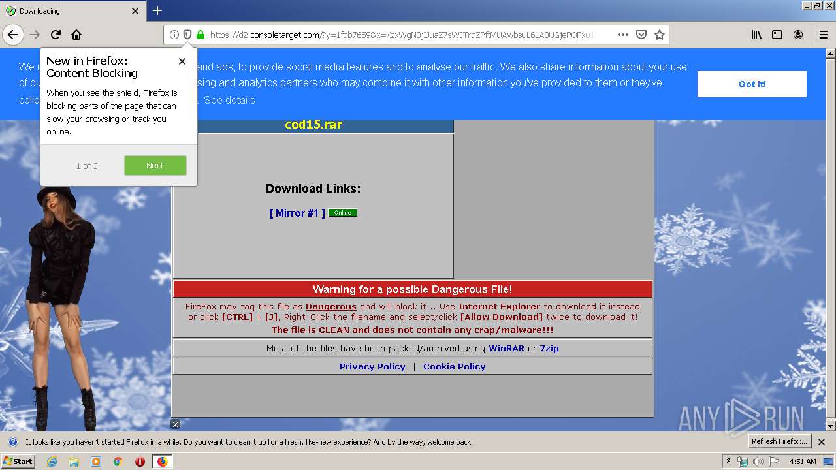Screen dimensions: 836x470
Task: Open Firefox account icon
Action: 798,35
